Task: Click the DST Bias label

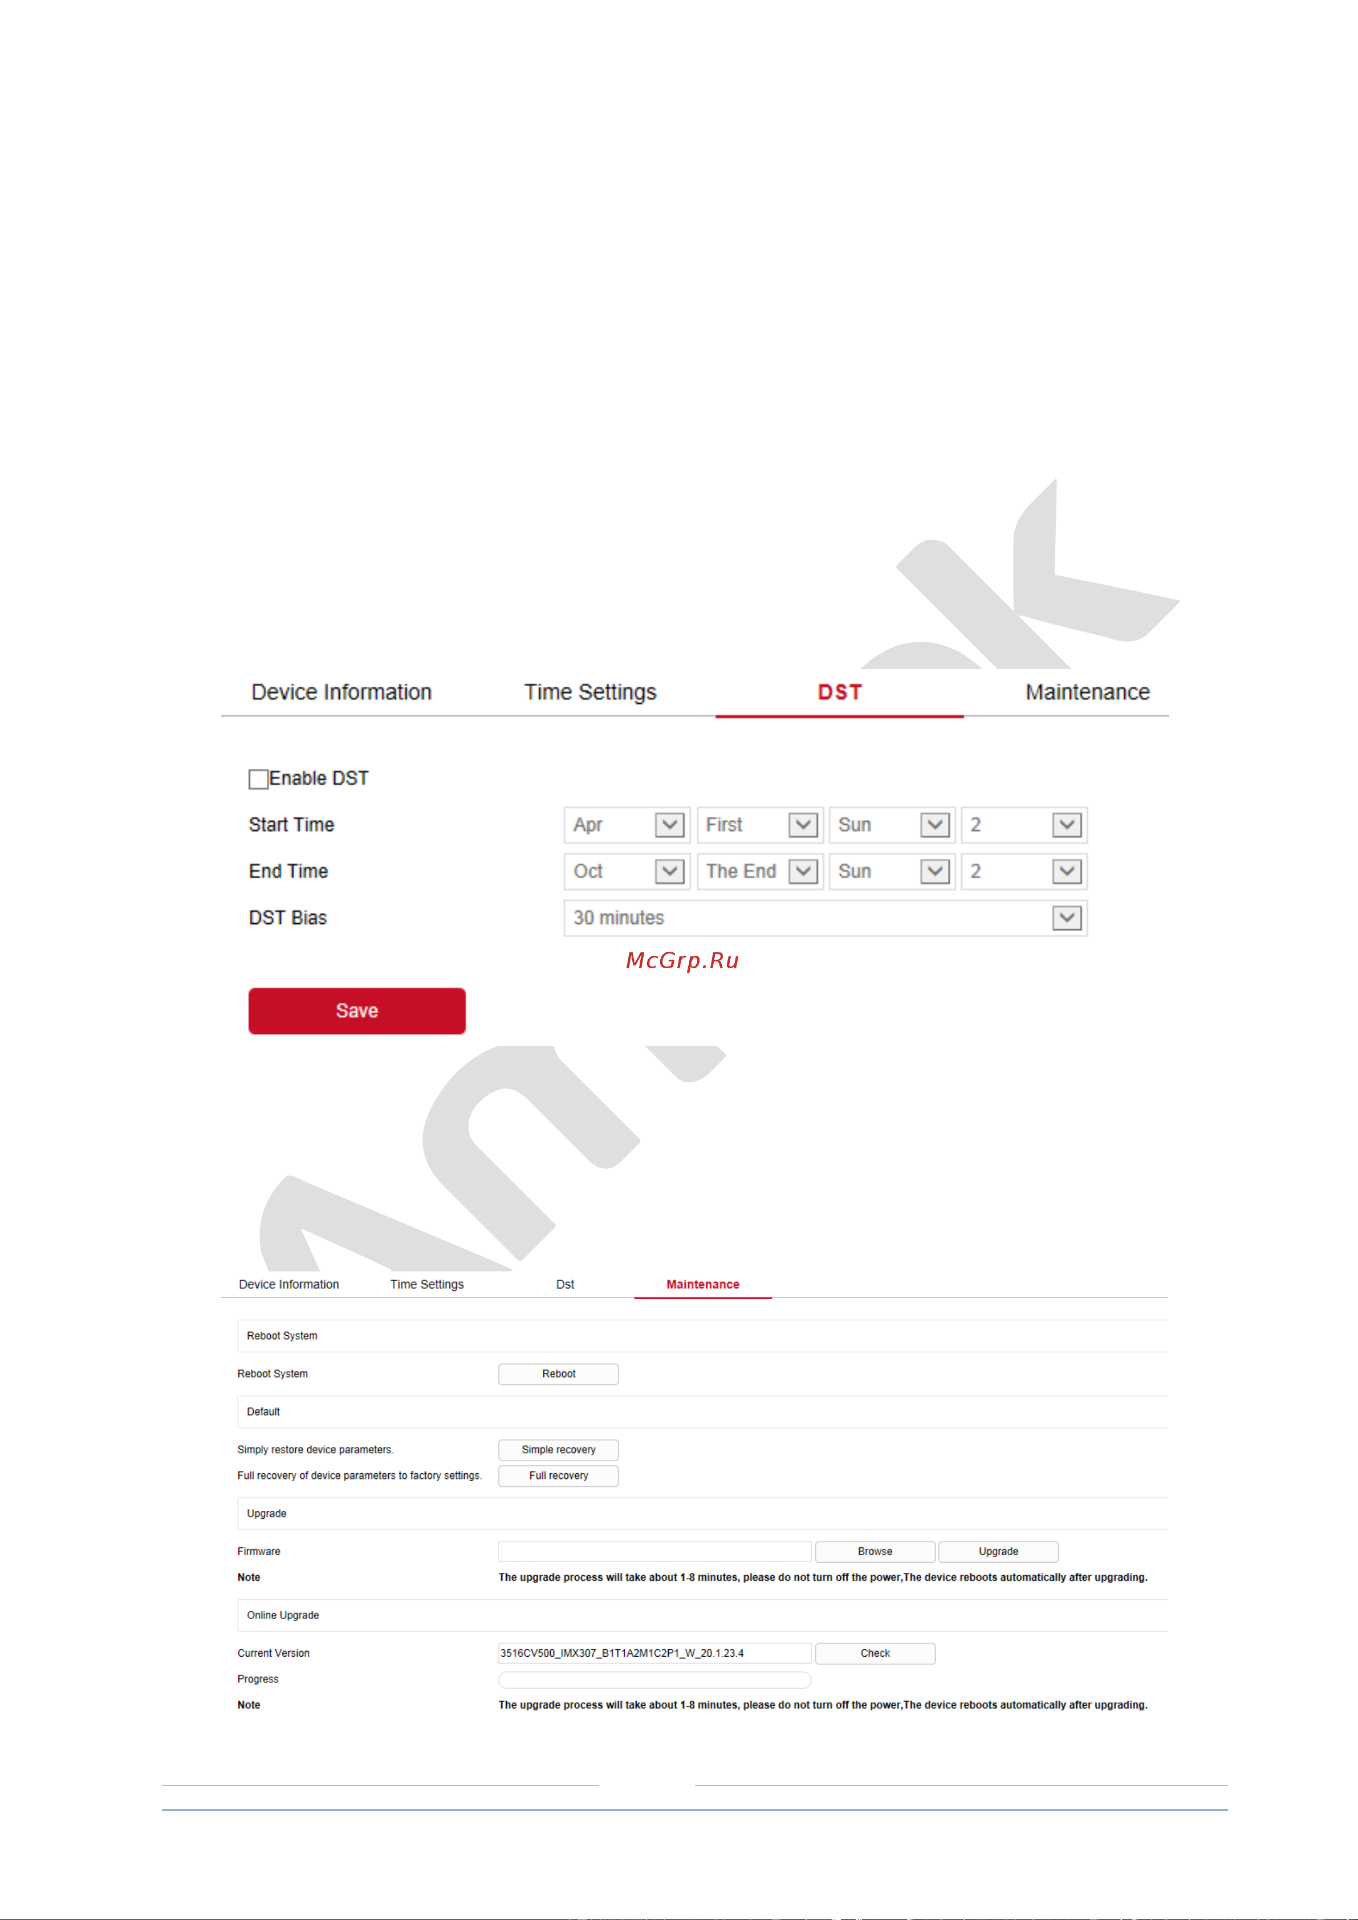Action: (287, 918)
